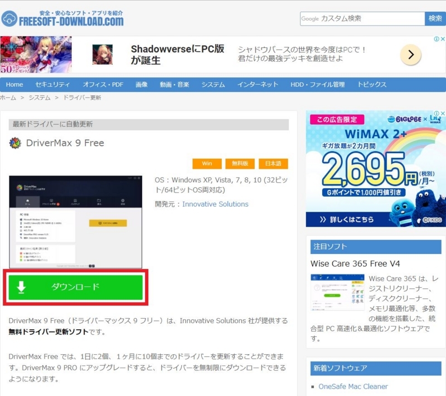Click the 無料版 tag badge
This screenshot has width=446, height=396.
240,164
